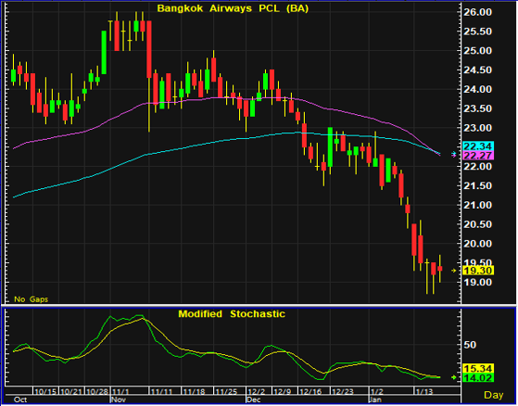518x406 pixels.
Task: Click the 11/11 date label
Action: (x=161, y=392)
